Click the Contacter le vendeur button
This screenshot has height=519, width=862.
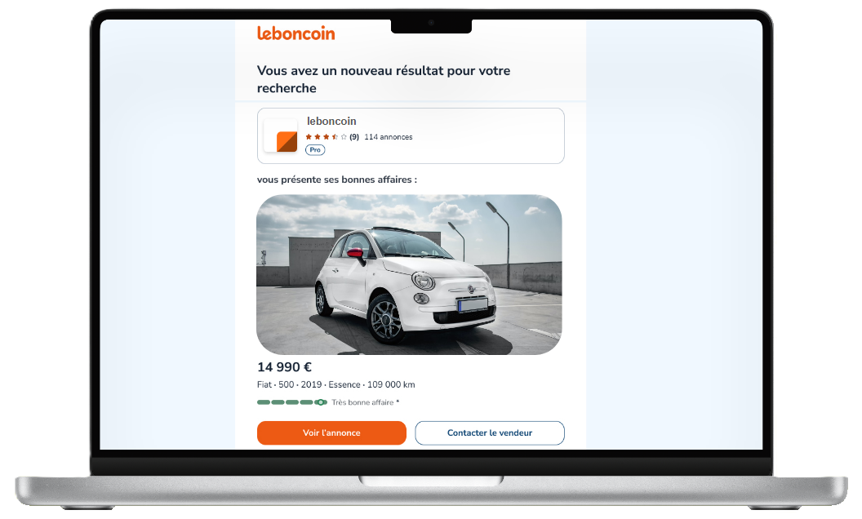[x=490, y=432]
